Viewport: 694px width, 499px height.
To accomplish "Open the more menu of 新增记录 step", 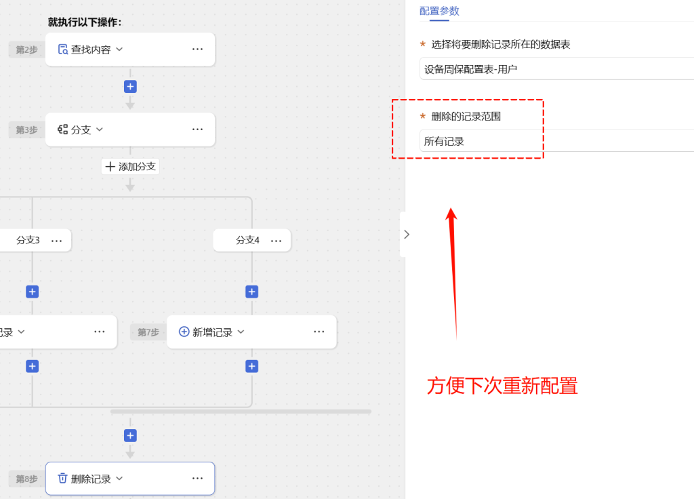I will click(319, 332).
